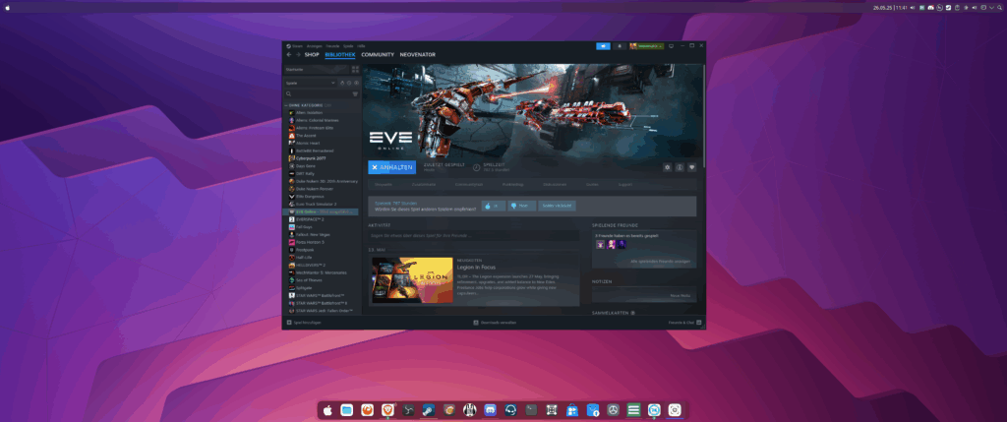Go forward with the Steam forward arrow
The image size is (1007, 422).
[x=298, y=55]
